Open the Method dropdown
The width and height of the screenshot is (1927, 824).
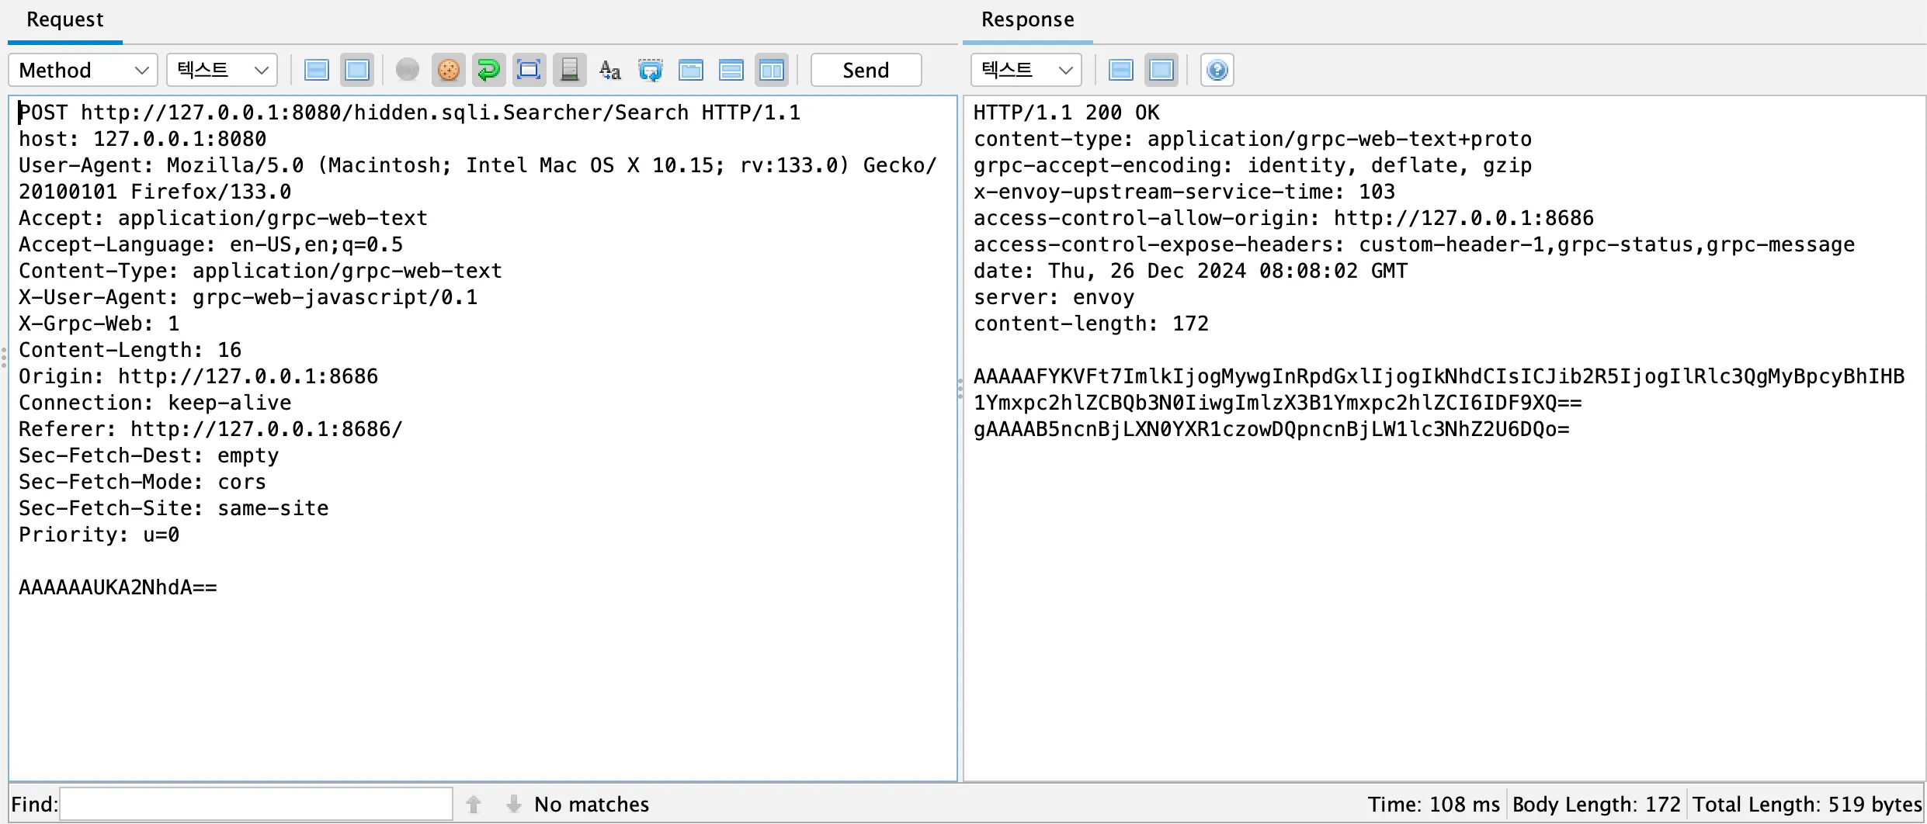82,69
